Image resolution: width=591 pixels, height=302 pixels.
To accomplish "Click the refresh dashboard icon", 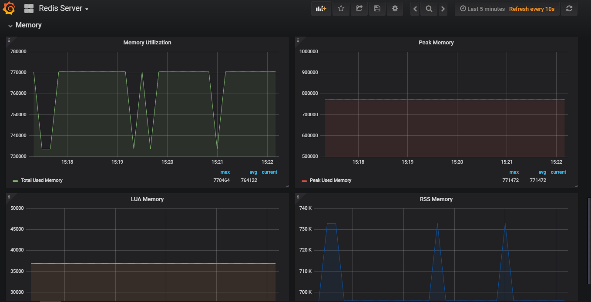I will tap(569, 9).
